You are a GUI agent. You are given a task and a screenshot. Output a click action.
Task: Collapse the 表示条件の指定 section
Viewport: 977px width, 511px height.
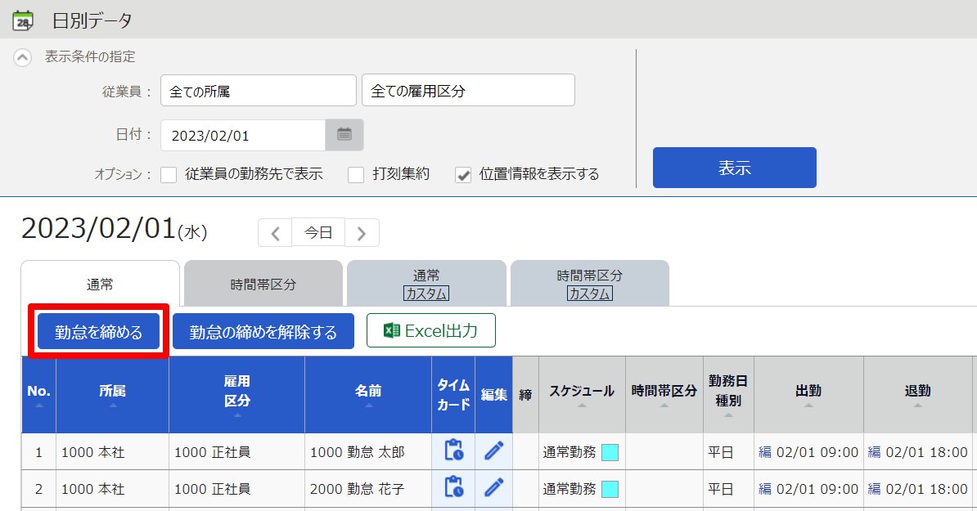pos(22,58)
